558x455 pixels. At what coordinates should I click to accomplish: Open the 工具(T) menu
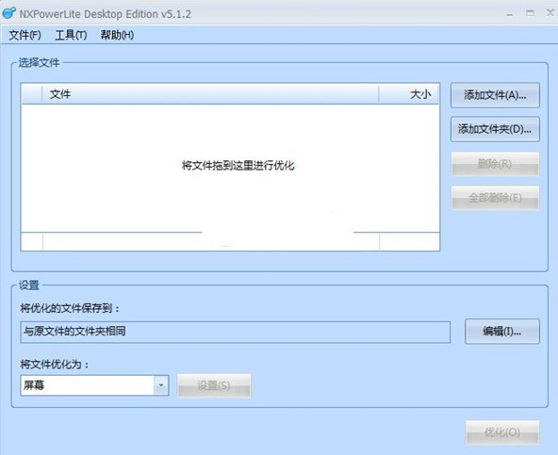[71, 35]
